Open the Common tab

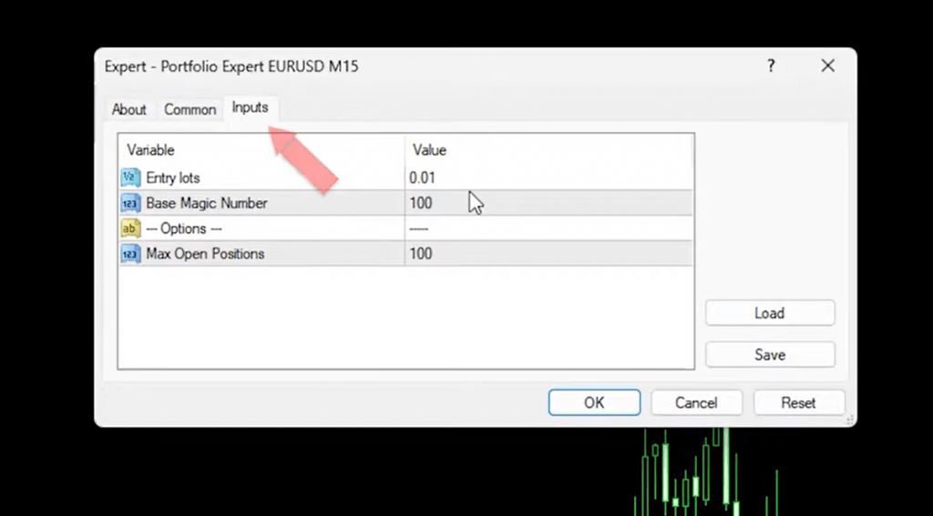point(190,109)
